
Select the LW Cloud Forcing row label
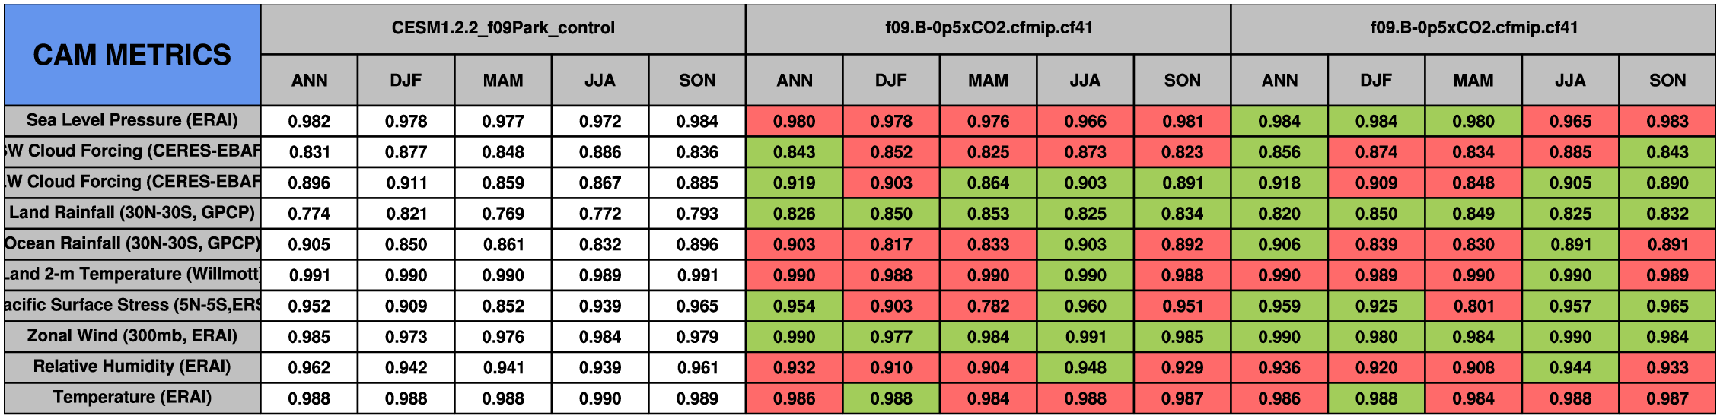(x=132, y=182)
